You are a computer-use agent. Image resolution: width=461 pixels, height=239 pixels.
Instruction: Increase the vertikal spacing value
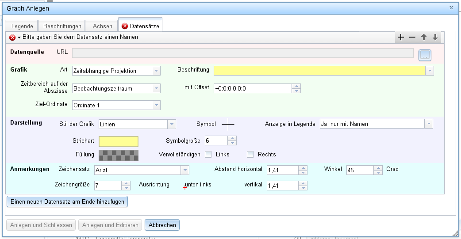[303, 183]
